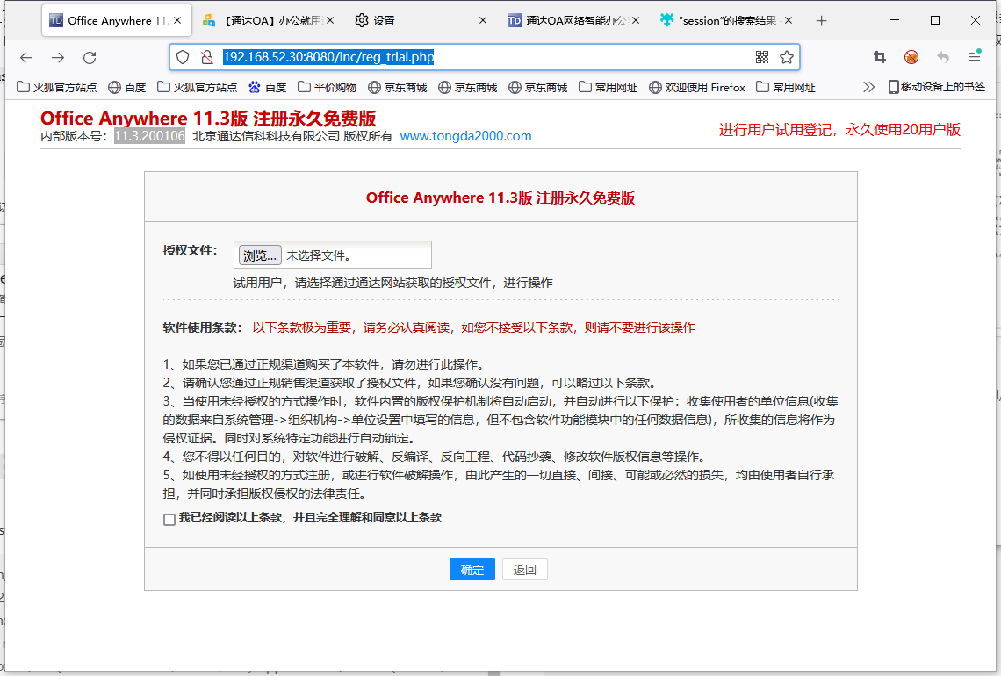
Task: Click the blue 确定 button
Action: (x=472, y=570)
